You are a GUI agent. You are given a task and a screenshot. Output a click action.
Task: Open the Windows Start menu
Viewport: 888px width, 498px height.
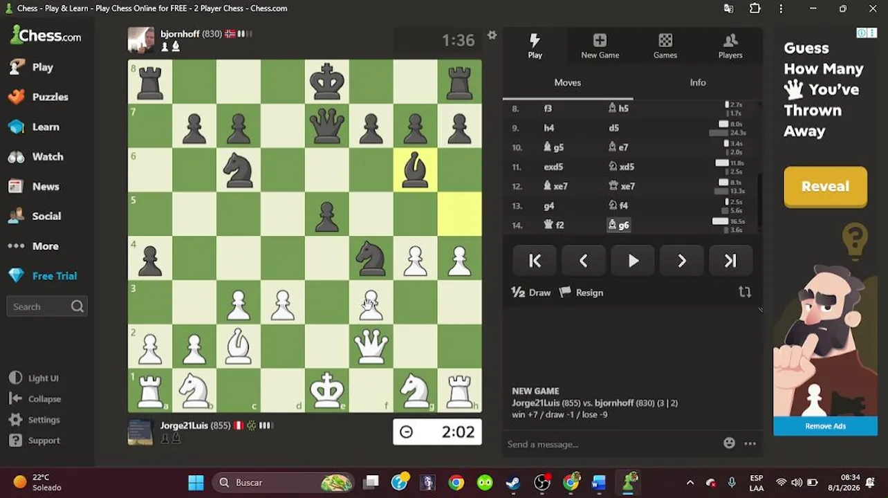pyautogui.click(x=196, y=482)
